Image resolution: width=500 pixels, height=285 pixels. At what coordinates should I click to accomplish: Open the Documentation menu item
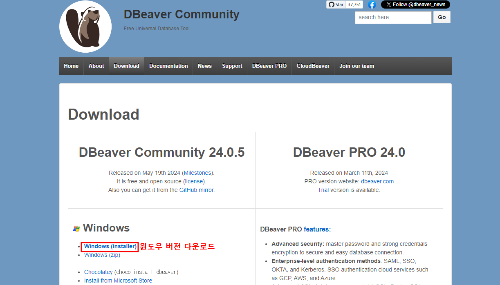(x=168, y=66)
